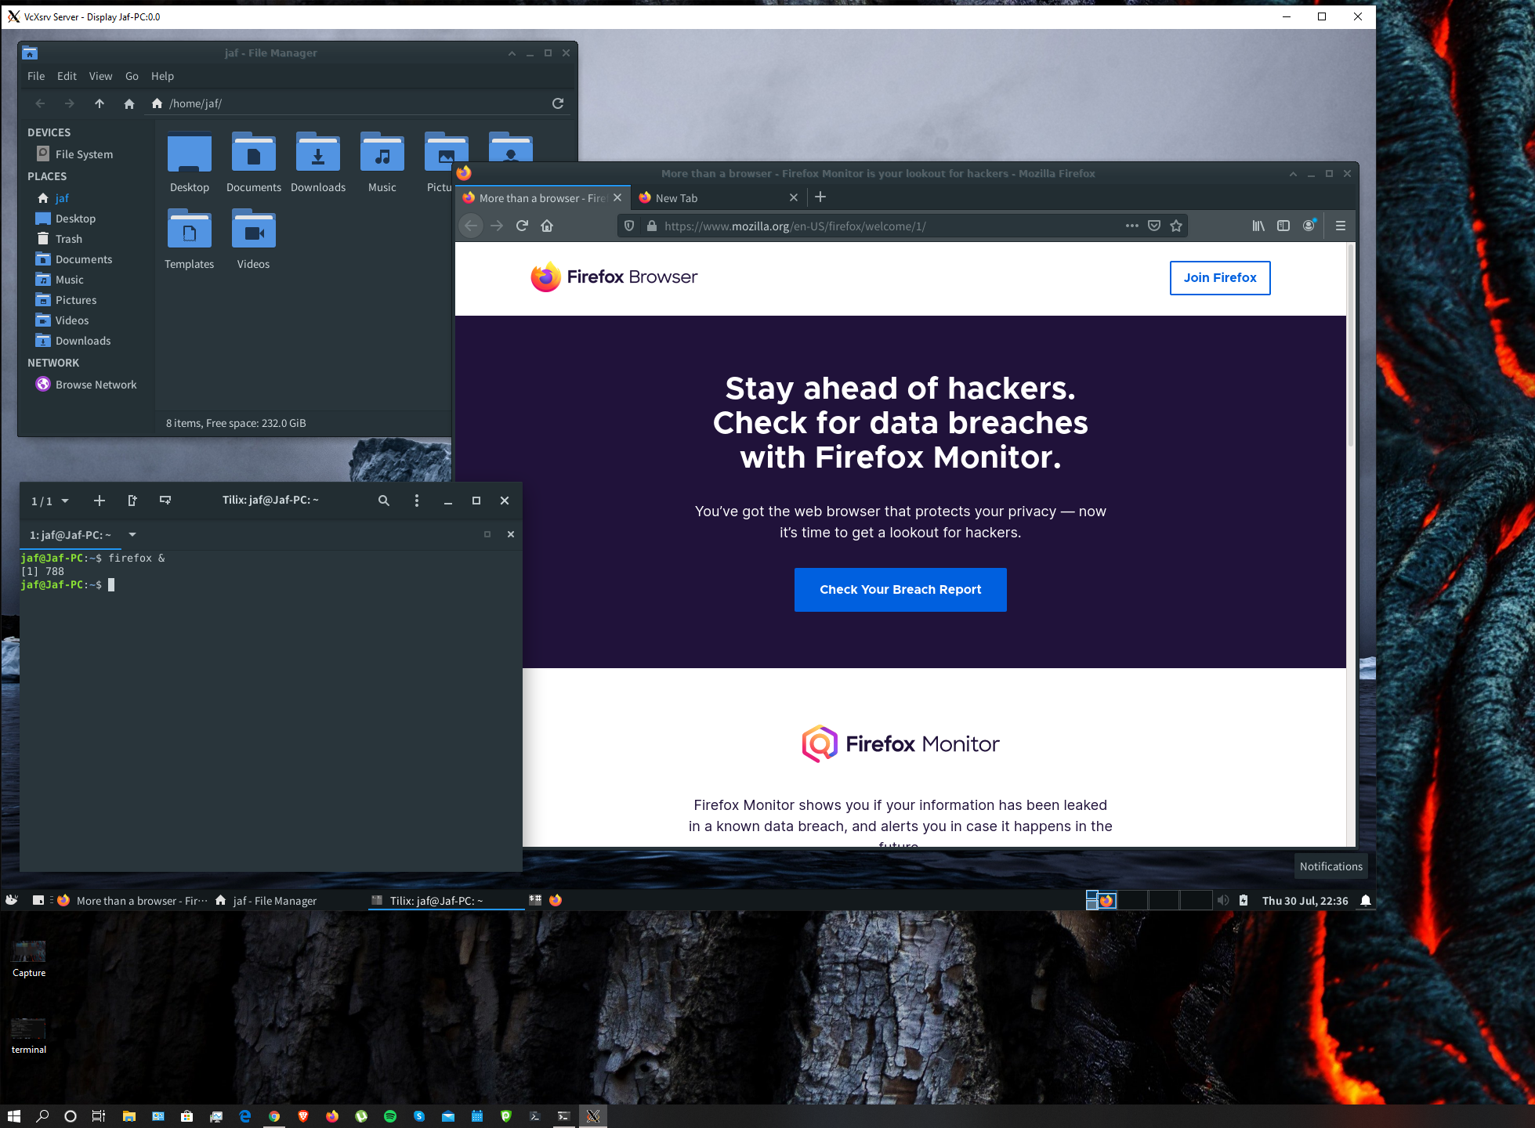
Task: Expand terminal jaf@Jaf-PC title dropdown
Action: [132, 534]
